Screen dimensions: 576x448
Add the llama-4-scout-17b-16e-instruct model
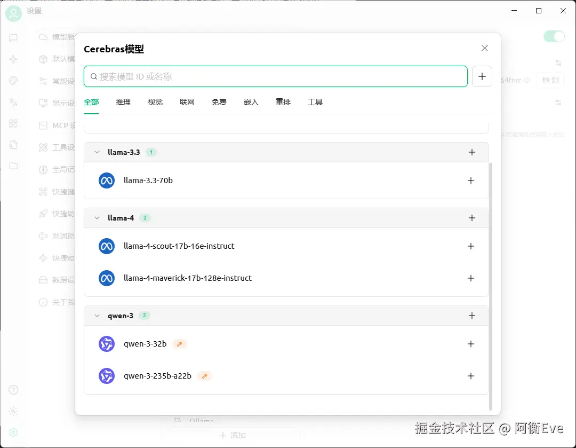coord(471,246)
